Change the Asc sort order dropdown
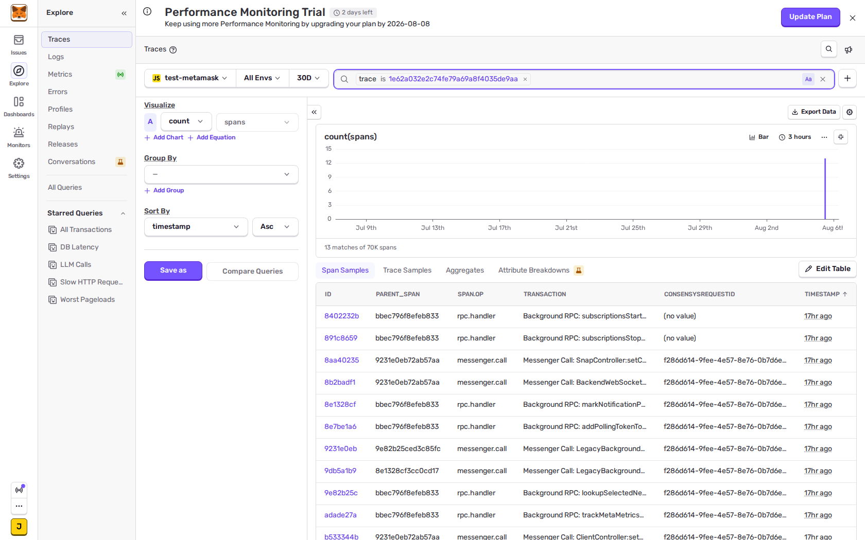 (275, 227)
